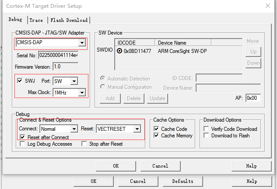The image size is (277, 189).
Task: Enable Download to Flash option
Action: tap(206, 136)
